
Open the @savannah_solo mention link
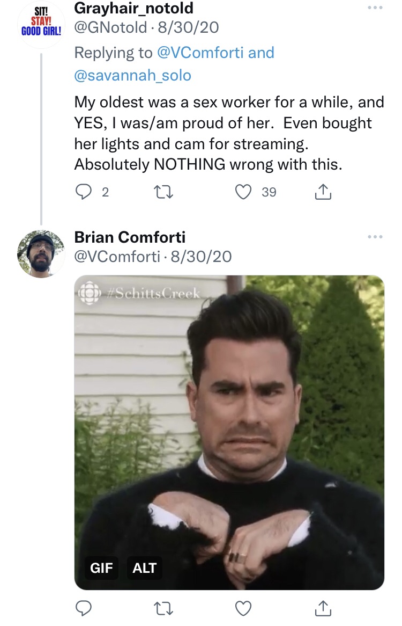[132, 75]
